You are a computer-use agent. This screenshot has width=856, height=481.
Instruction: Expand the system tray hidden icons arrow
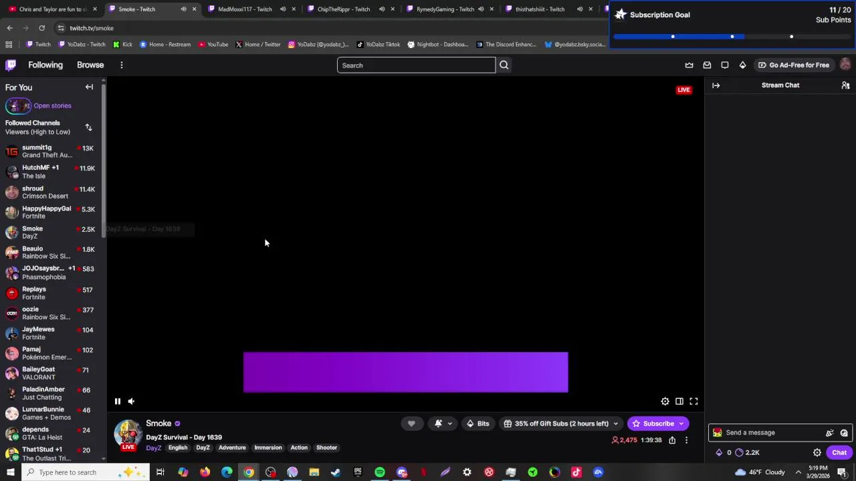click(x=798, y=472)
